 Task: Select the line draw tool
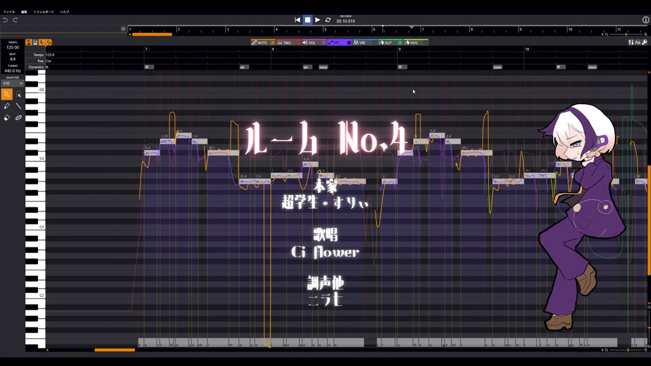click(x=19, y=106)
